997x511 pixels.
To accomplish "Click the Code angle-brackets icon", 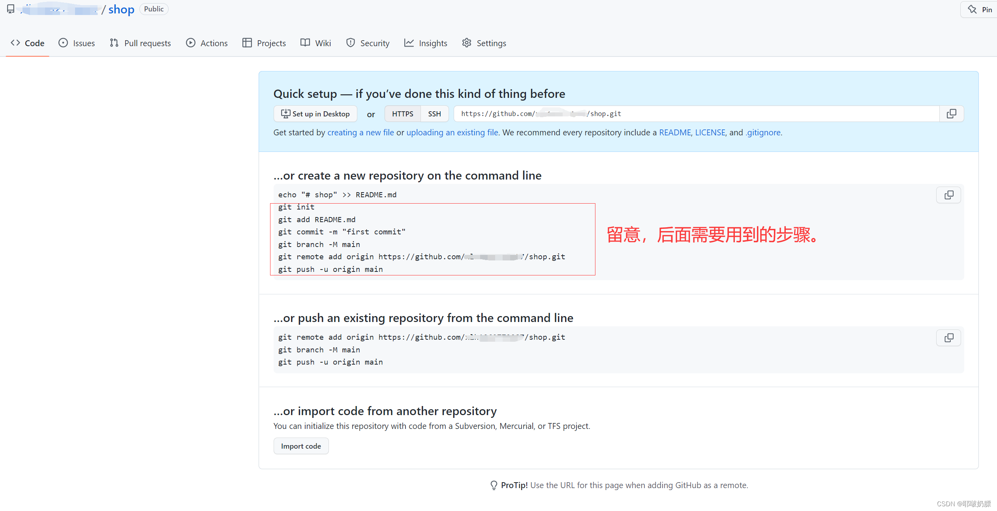I will (15, 43).
